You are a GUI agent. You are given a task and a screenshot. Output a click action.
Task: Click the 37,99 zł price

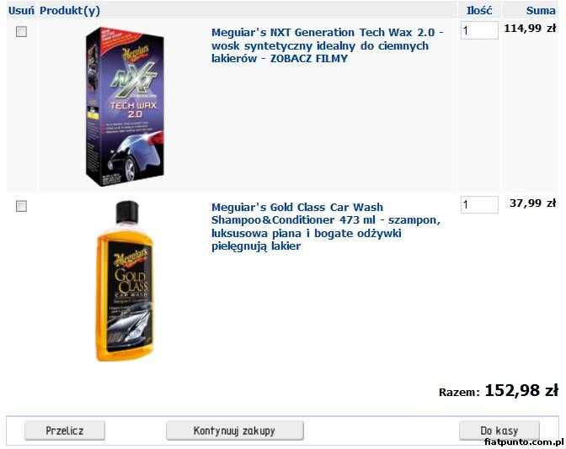pyautogui.click(x=533, y=203)
